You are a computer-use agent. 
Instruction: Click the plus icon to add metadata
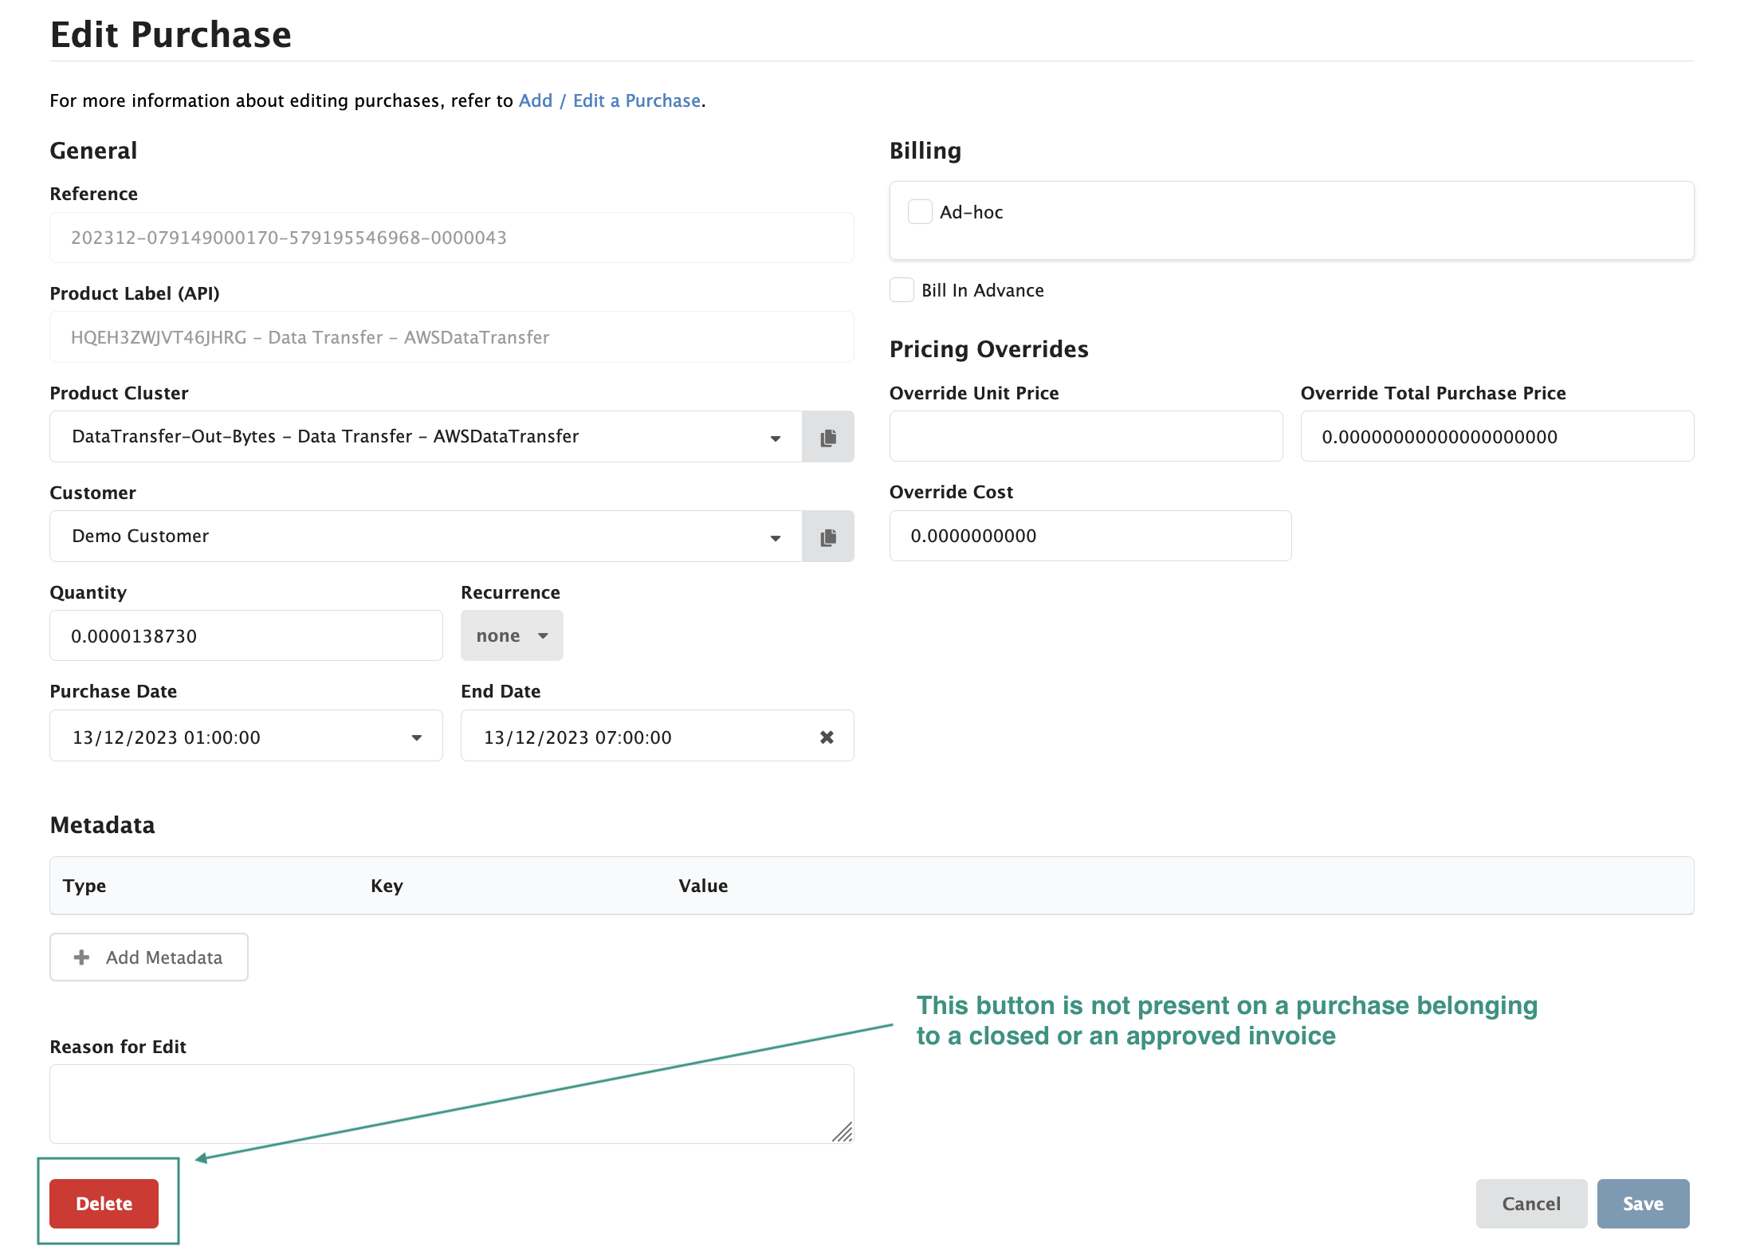(x=81, y=957)
